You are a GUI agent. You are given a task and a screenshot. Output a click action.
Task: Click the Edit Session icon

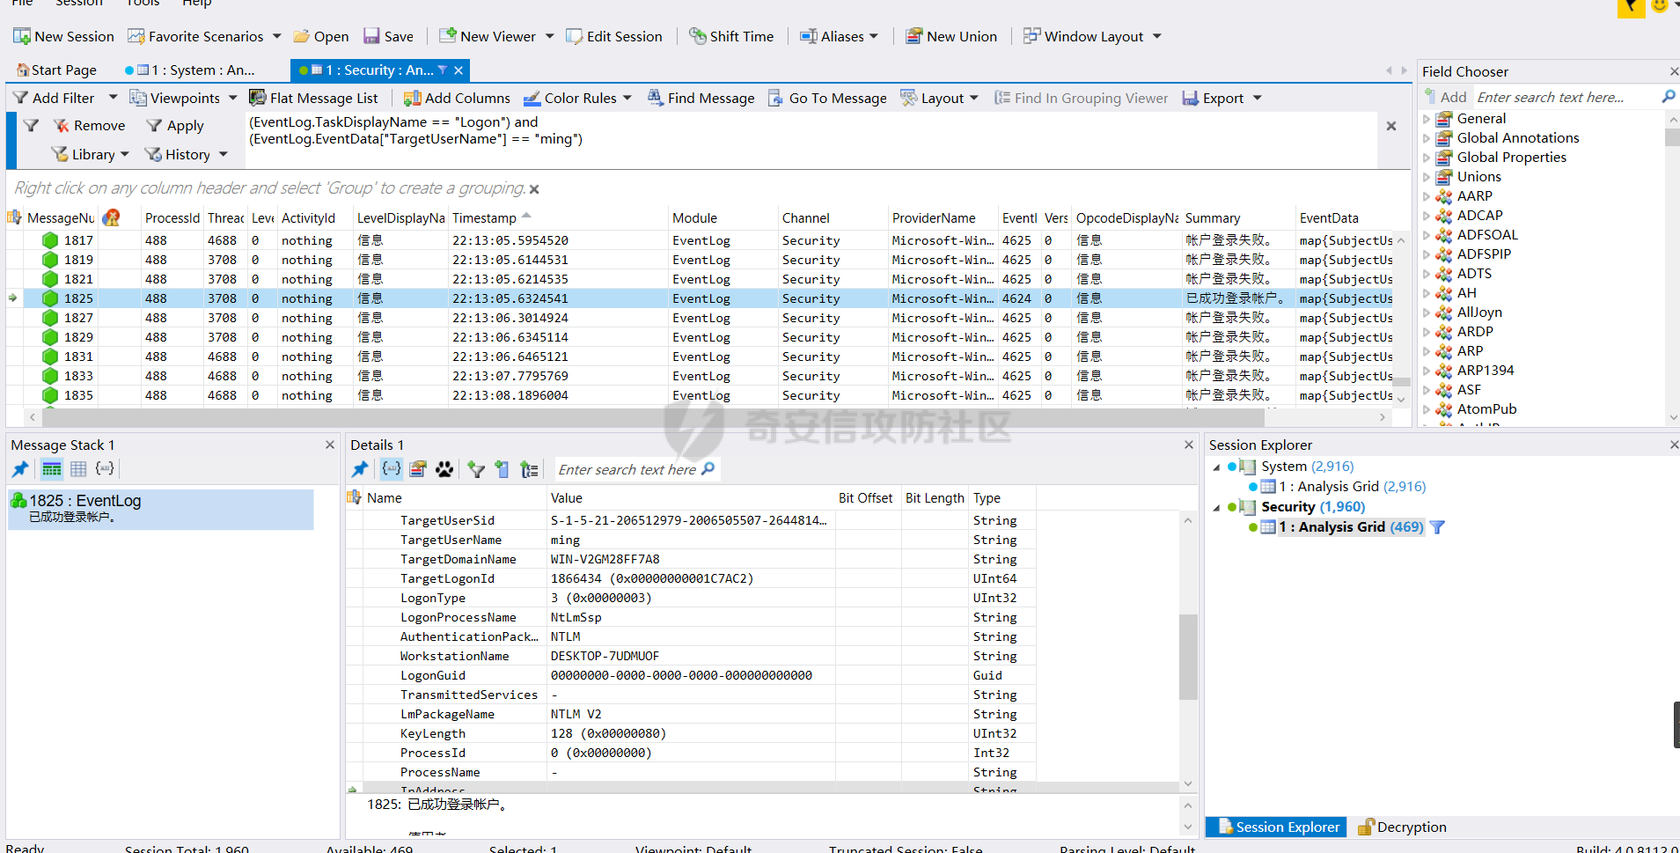pyautogui.click(x=574, y=36)
